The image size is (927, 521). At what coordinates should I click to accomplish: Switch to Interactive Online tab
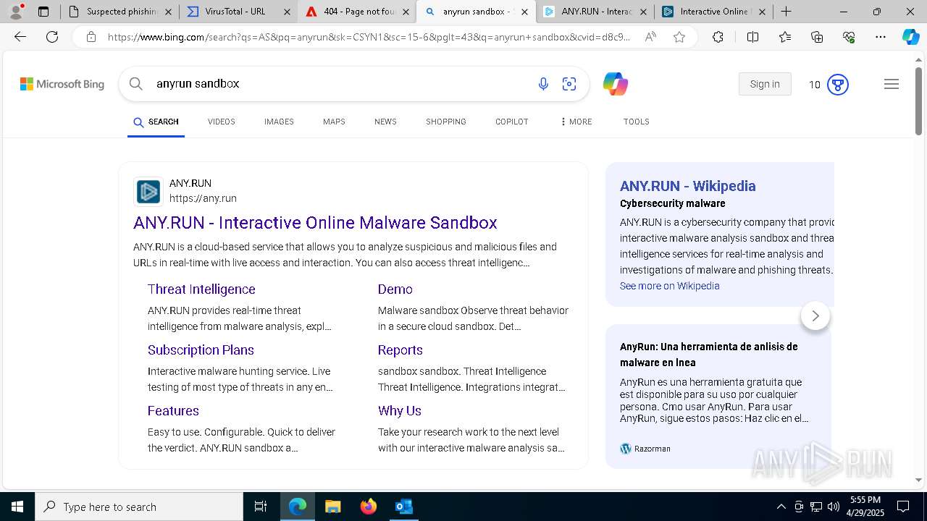click(713, 12)
